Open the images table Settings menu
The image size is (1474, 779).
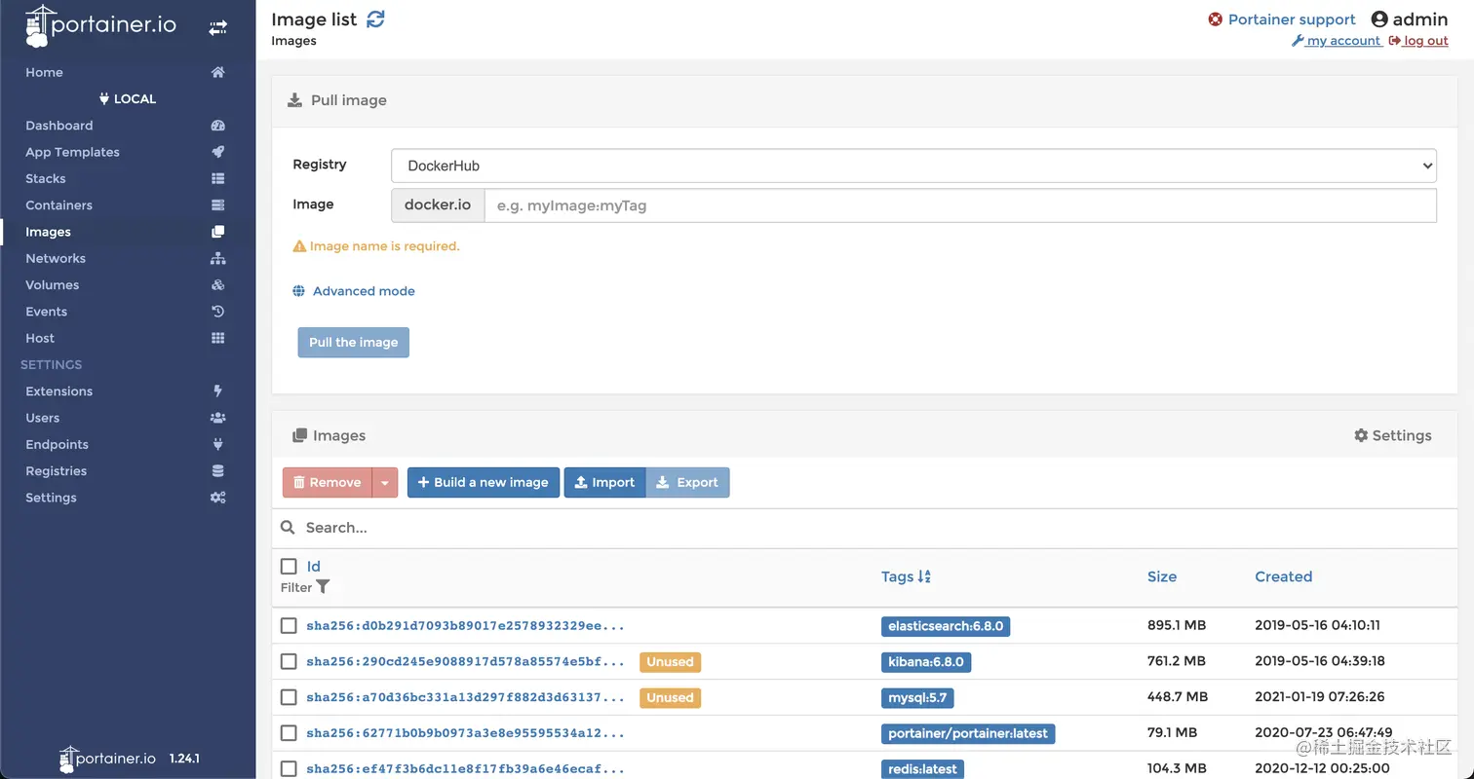pos(1393,435)
